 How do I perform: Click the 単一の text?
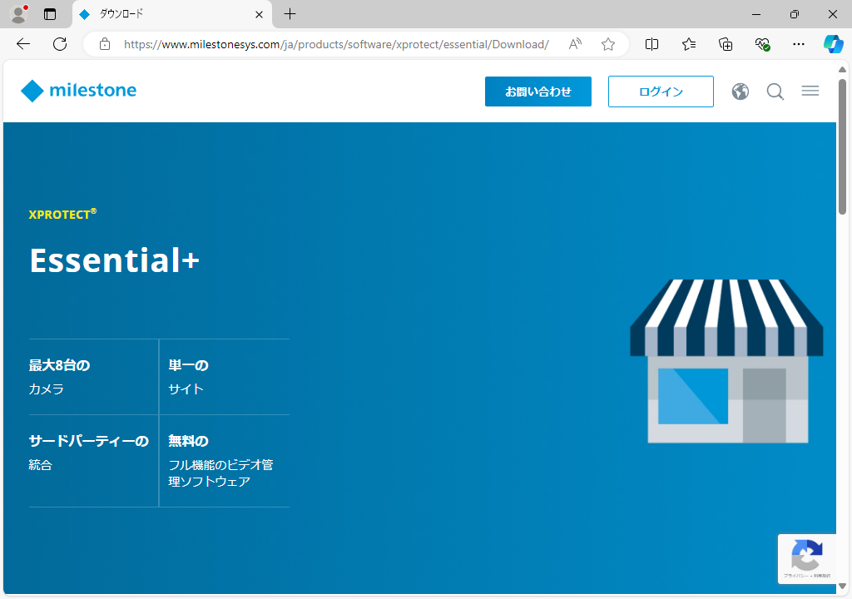[189, 365]
